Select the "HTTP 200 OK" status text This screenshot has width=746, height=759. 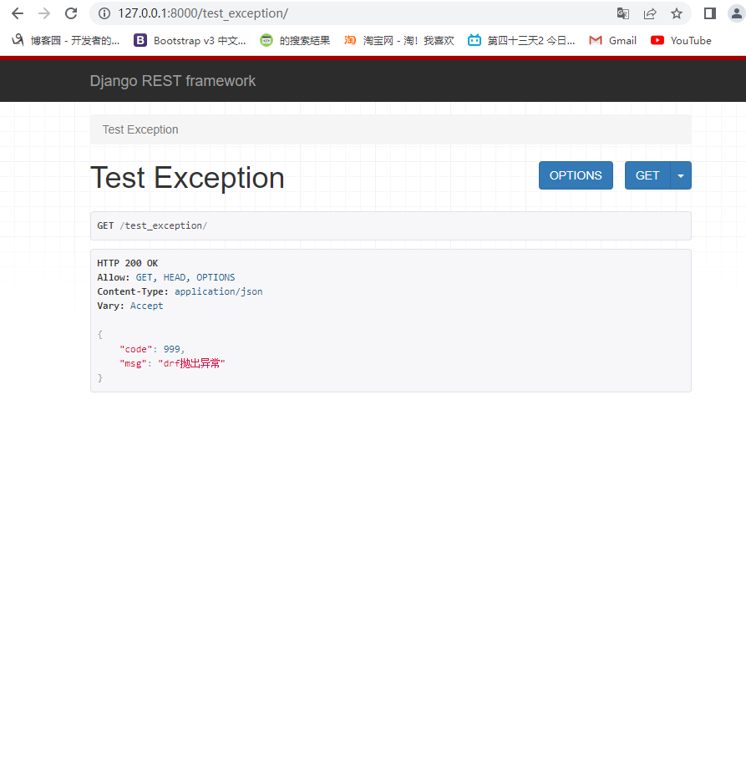click(128, 263)
